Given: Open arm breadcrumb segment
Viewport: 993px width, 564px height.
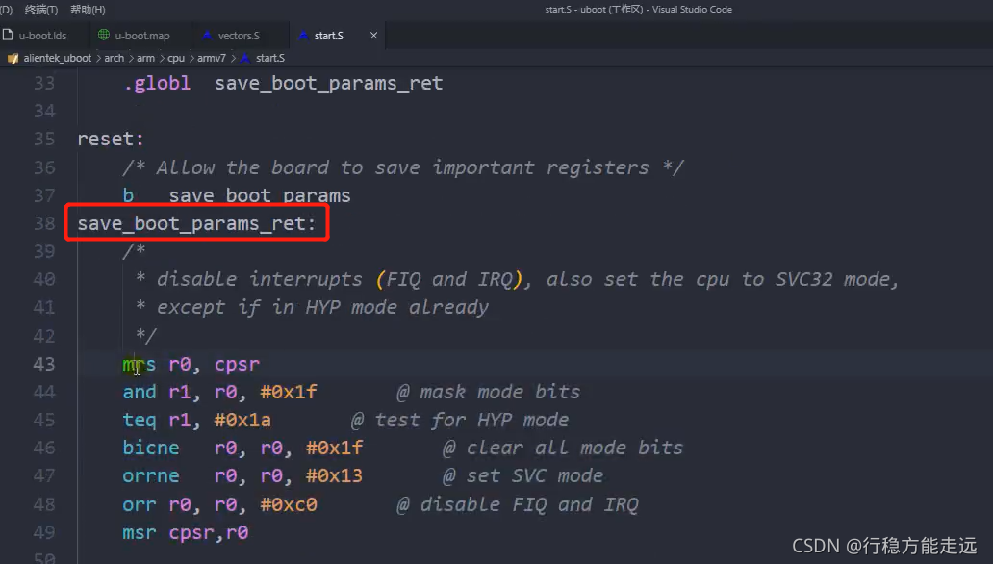Looking at the screenshot, I should point(145,58).
